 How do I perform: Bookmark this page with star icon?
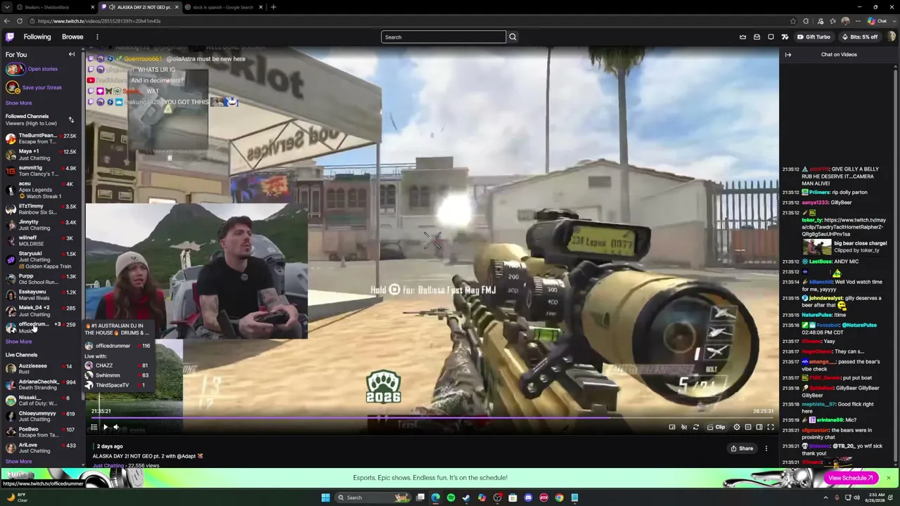793,21
